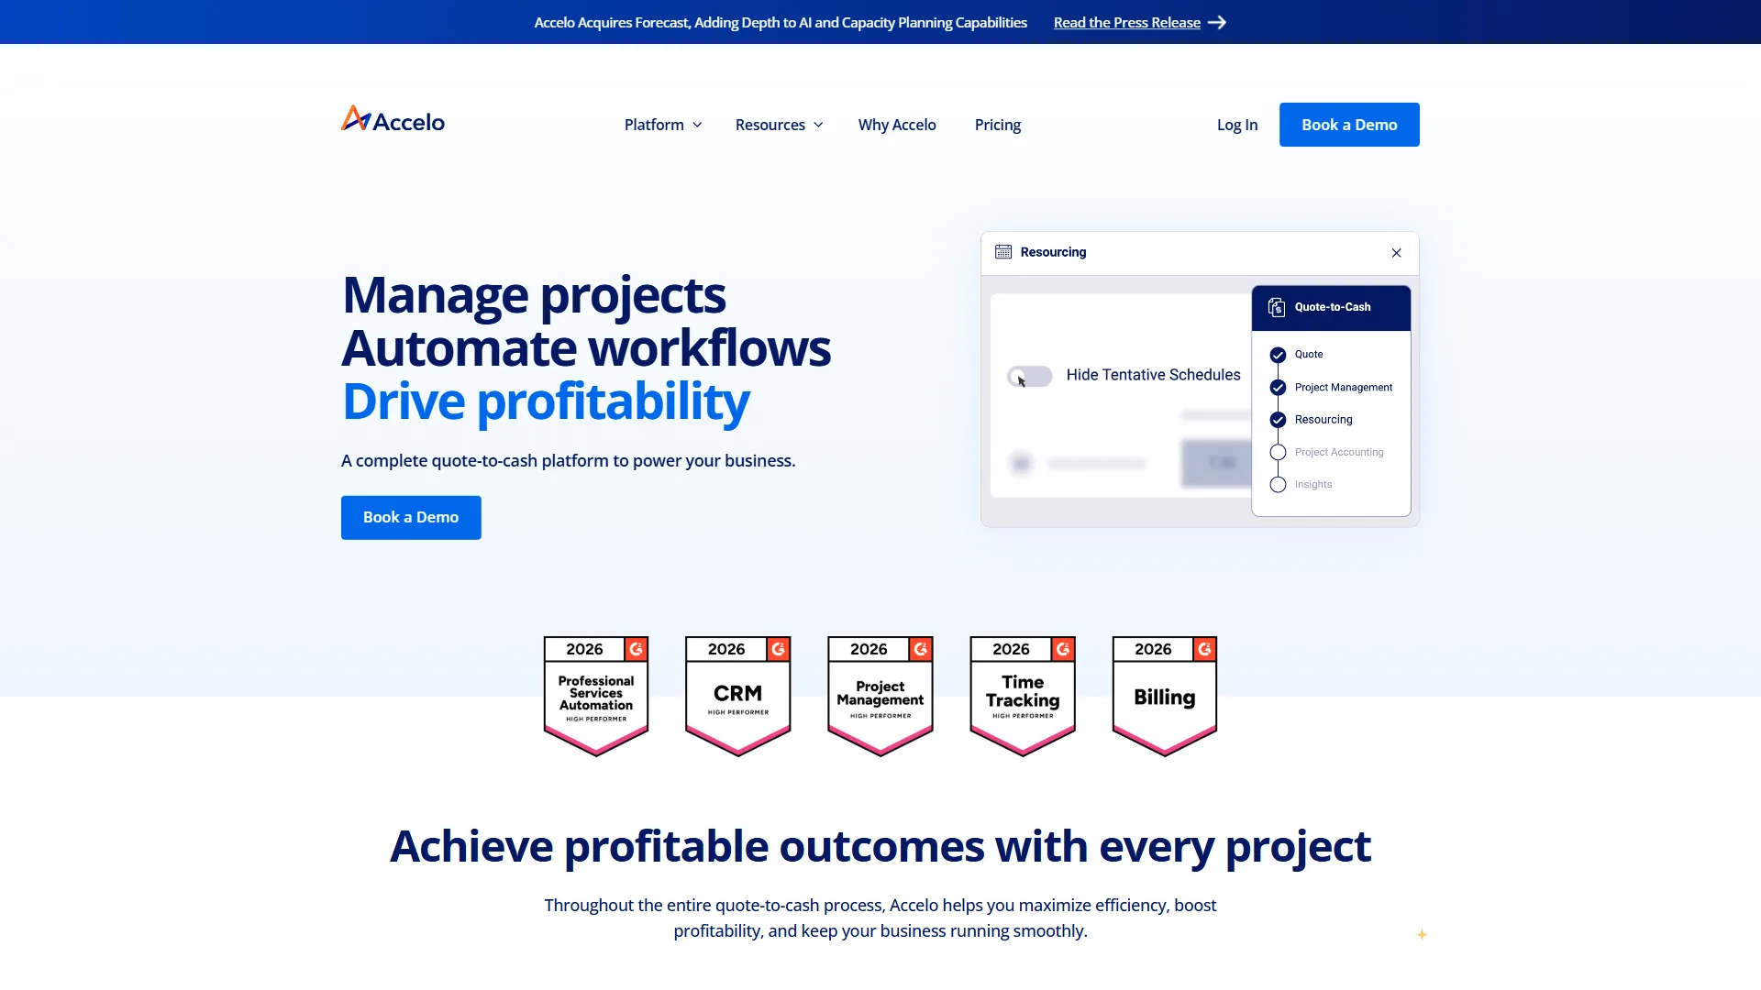Expand the Resources menu chevron
Screen dimensions: 1761x990
(x=818, y=125)
